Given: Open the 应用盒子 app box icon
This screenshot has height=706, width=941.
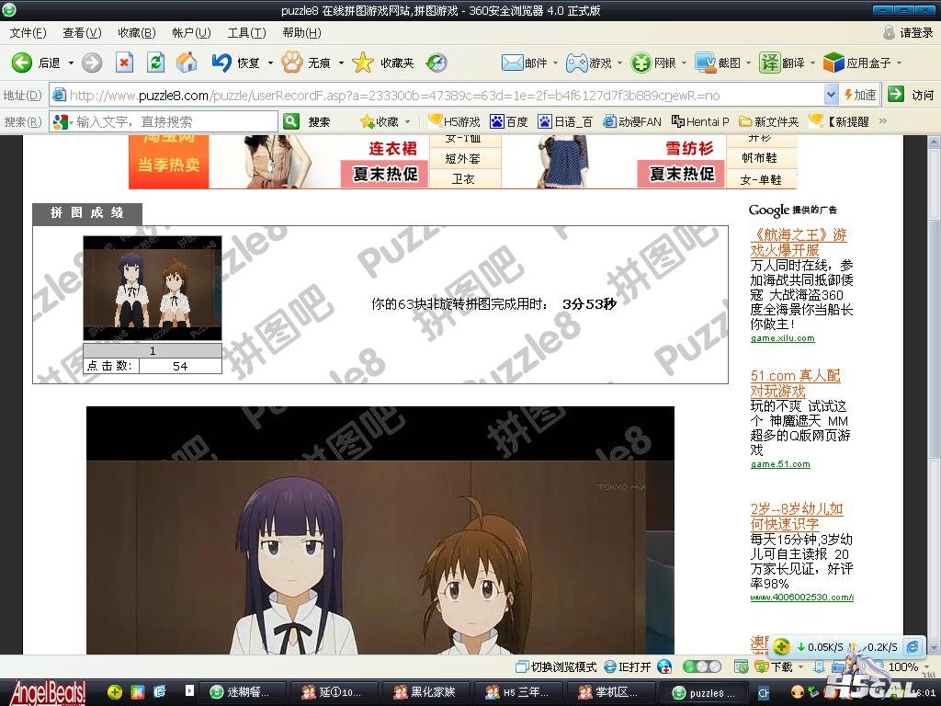Looking at the screenshot, I should click(833, 63).
